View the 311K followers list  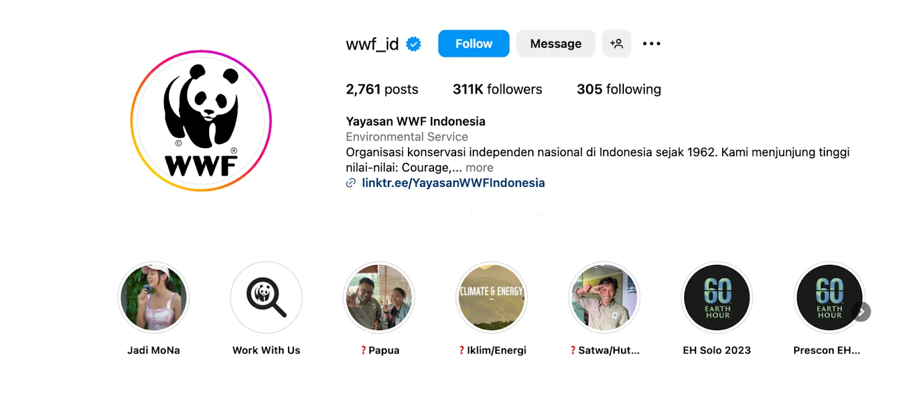[x=498, y=89]
